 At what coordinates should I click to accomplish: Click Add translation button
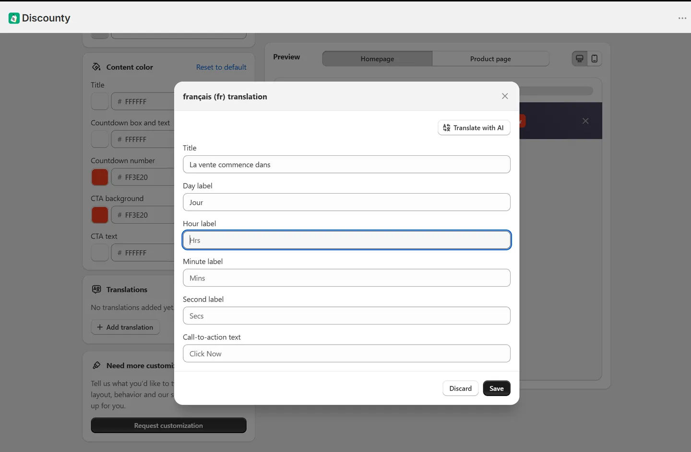[125, 327]
